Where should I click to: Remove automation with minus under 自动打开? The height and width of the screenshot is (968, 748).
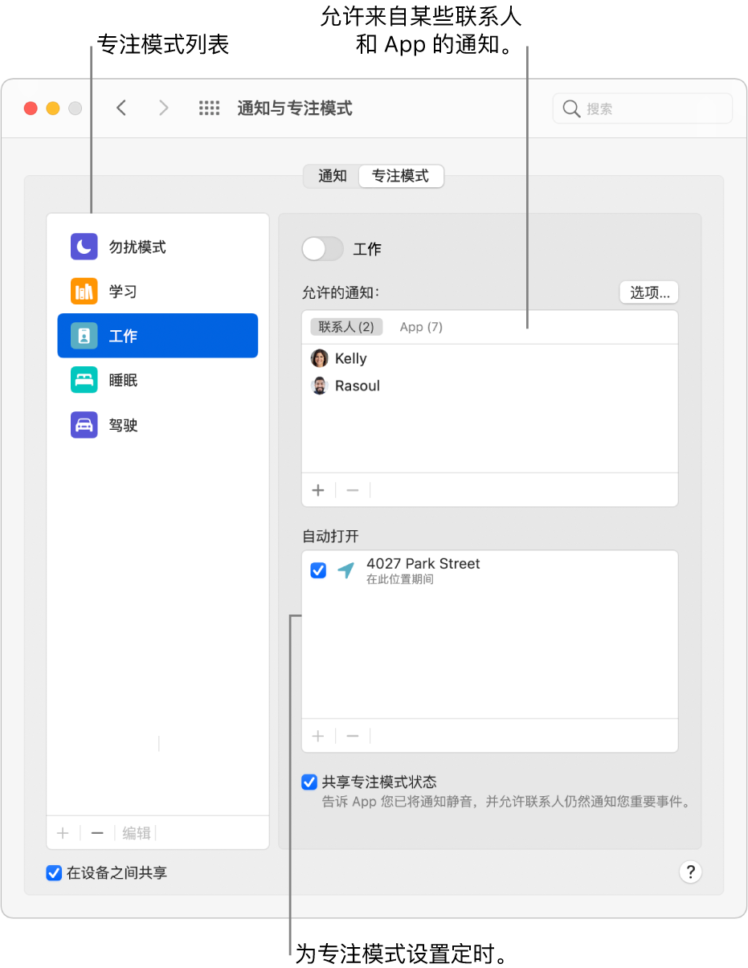[352, 736]
